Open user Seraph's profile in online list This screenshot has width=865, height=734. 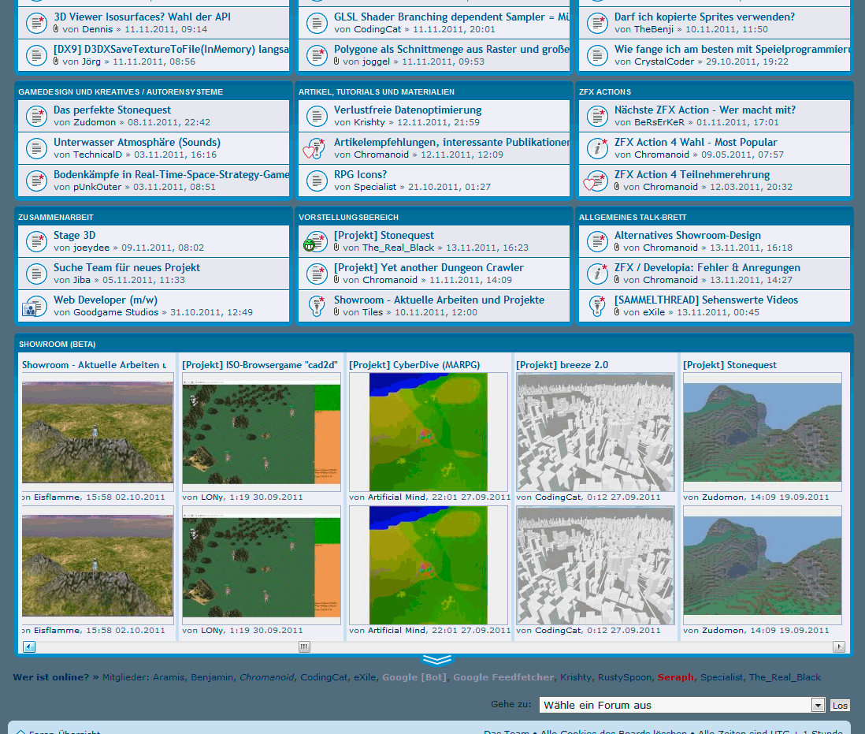click(x=675, y=677)
